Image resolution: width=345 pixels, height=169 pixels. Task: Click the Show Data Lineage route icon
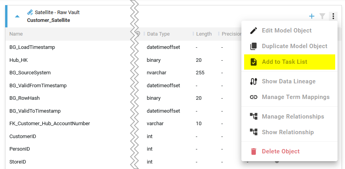[x=254, y=81]
